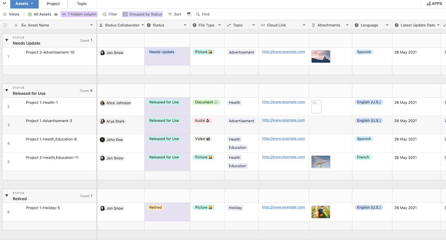Open the Topic column dropdown
Viewport: 446px width, 240px height.
point(254,25)
